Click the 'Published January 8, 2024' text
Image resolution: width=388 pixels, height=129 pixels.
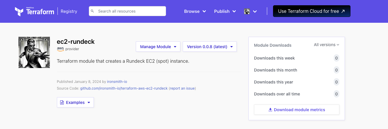click(79, 82)
